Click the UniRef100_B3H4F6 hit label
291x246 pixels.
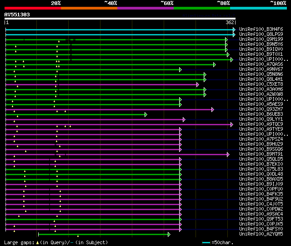pos(261,29)
